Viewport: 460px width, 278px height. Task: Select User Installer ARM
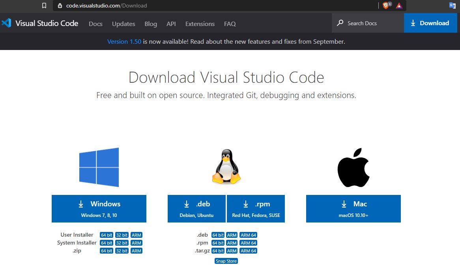(137, 235)
